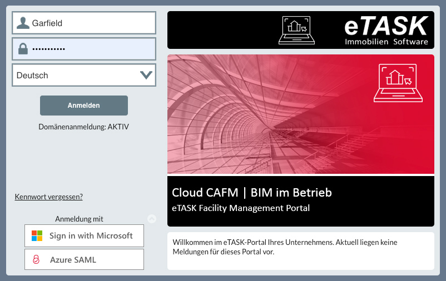Collapse the Anmeldung mit section chevron

click(152, 218)
